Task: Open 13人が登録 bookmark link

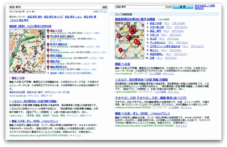Action: click(x=160, y=92)
